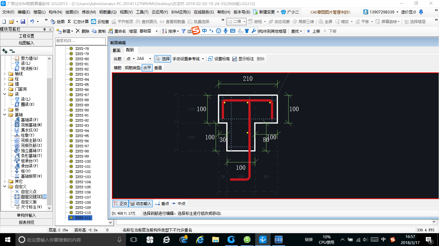Click the open folder icon

pos(11,21)
